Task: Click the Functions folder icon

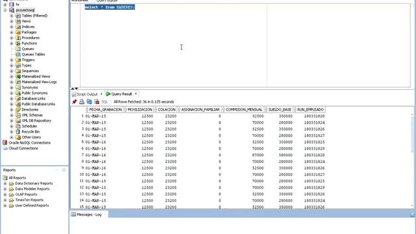Action: point(18,44)
